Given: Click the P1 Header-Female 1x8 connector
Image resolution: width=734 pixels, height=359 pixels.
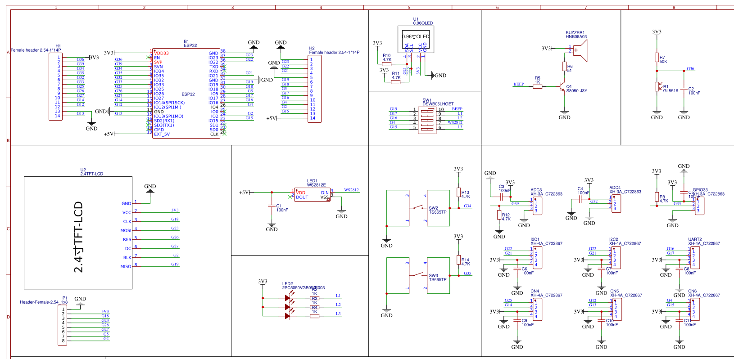Looking at the screenshot, I should (x=62, y=325).
